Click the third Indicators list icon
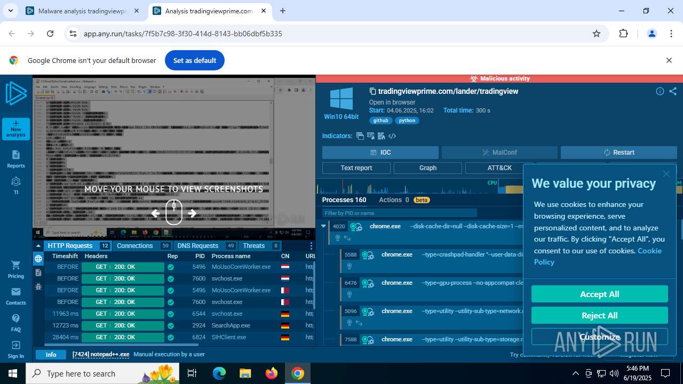 [x=381, y=136]
